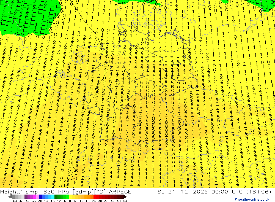
Task: Click the "[°C]" unit label
Action: point(100,192)
